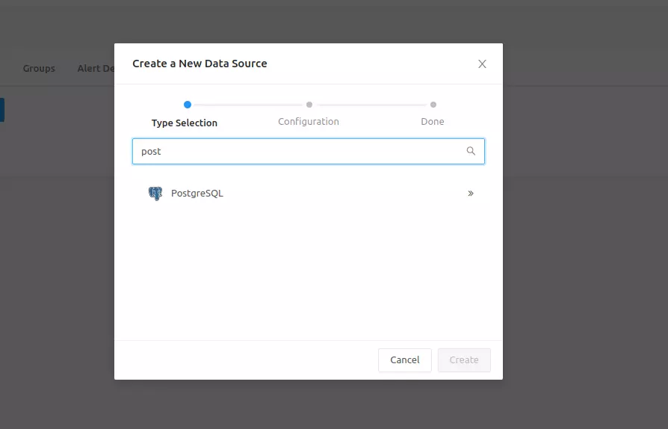668x429 pixels.
Task: Click the "Create a New Data Source" title
Action: click(200, 64)
